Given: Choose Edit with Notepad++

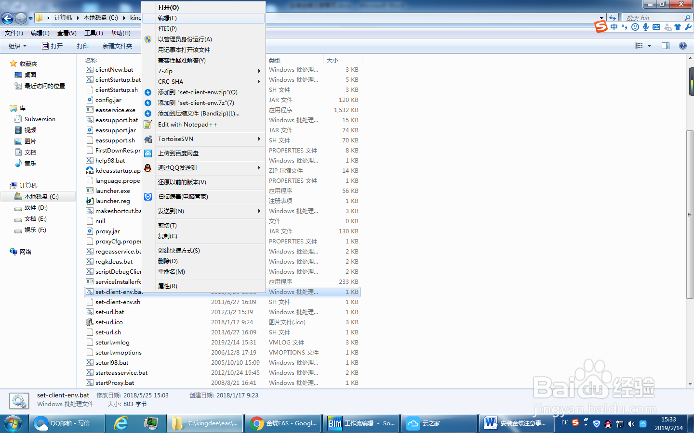Looking at the screenshot, I should click(203, 124).
